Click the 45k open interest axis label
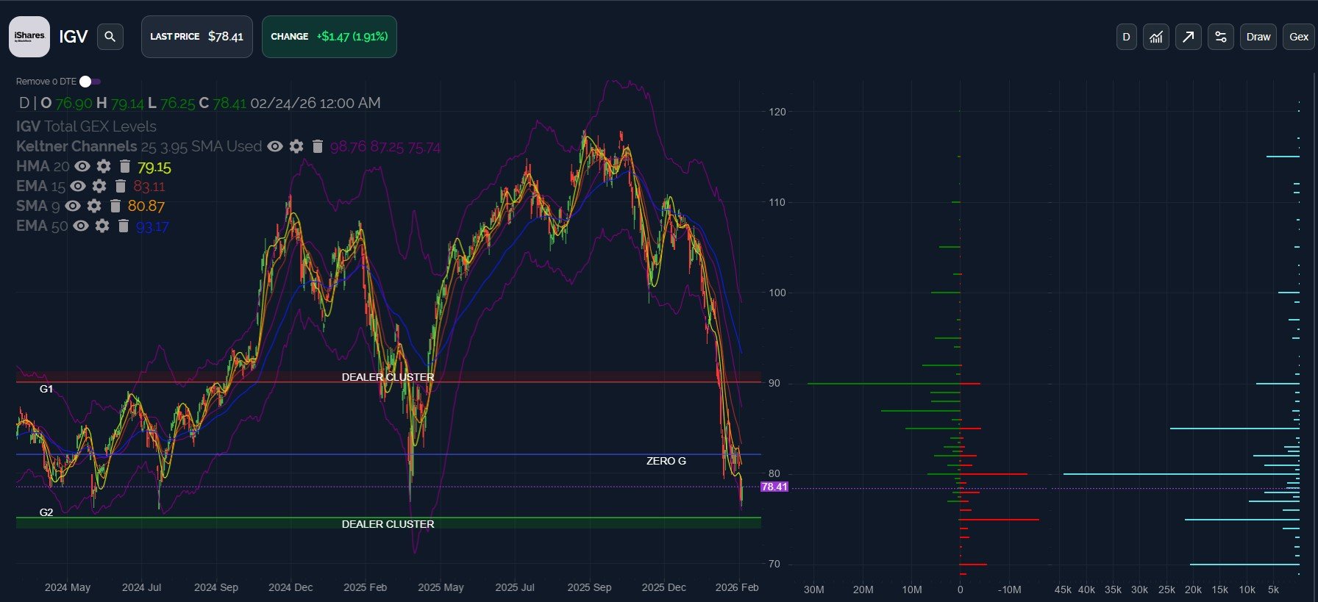1318x602 pixels. (x=1063, y=590)
